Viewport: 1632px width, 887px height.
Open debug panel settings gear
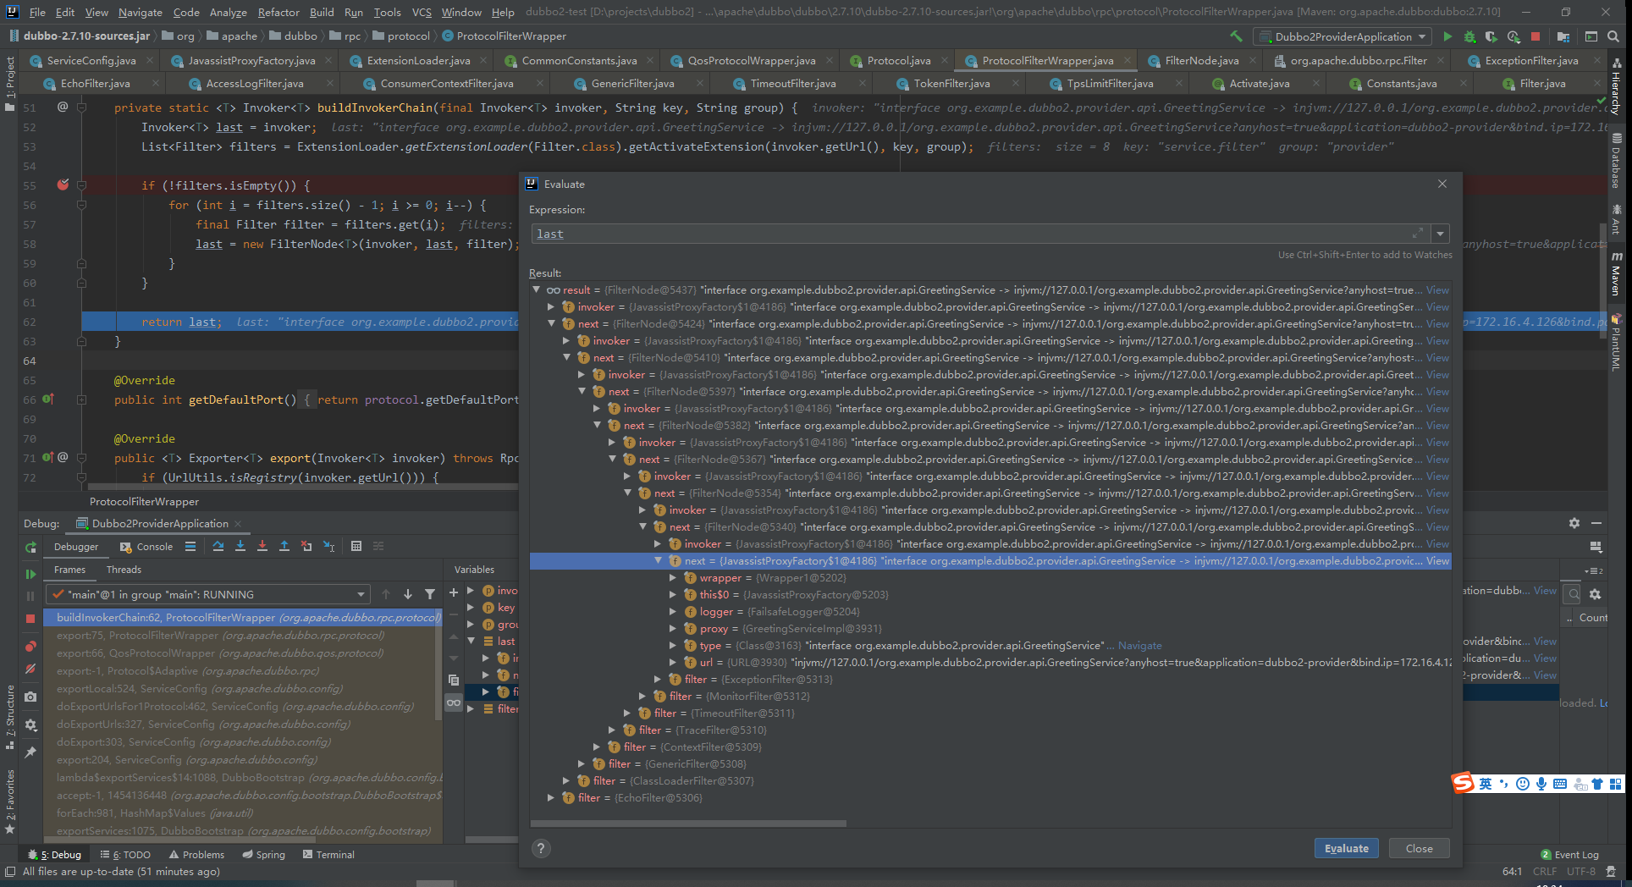tap(1574, 523)
